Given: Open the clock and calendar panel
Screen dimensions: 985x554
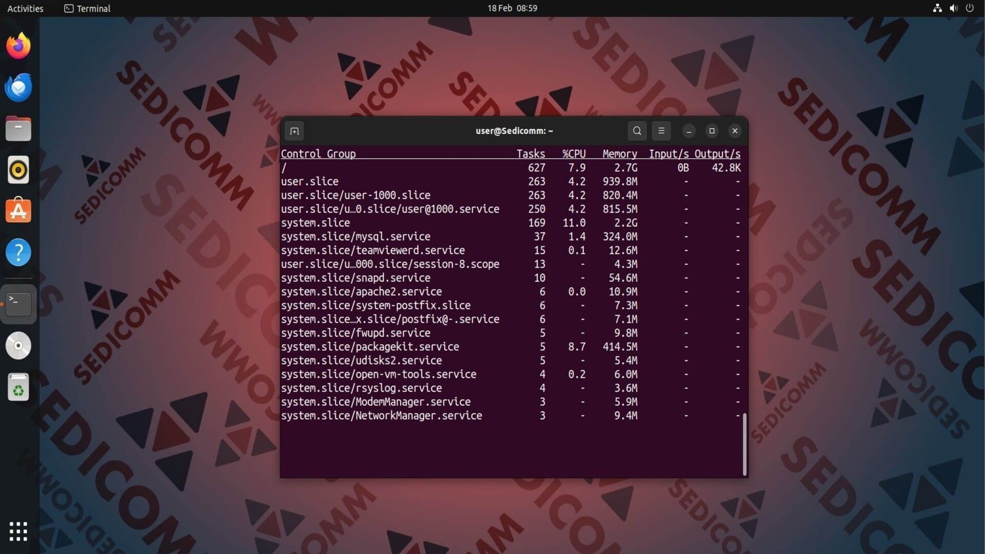Looking at the screenshot, I should click(512, 8).
